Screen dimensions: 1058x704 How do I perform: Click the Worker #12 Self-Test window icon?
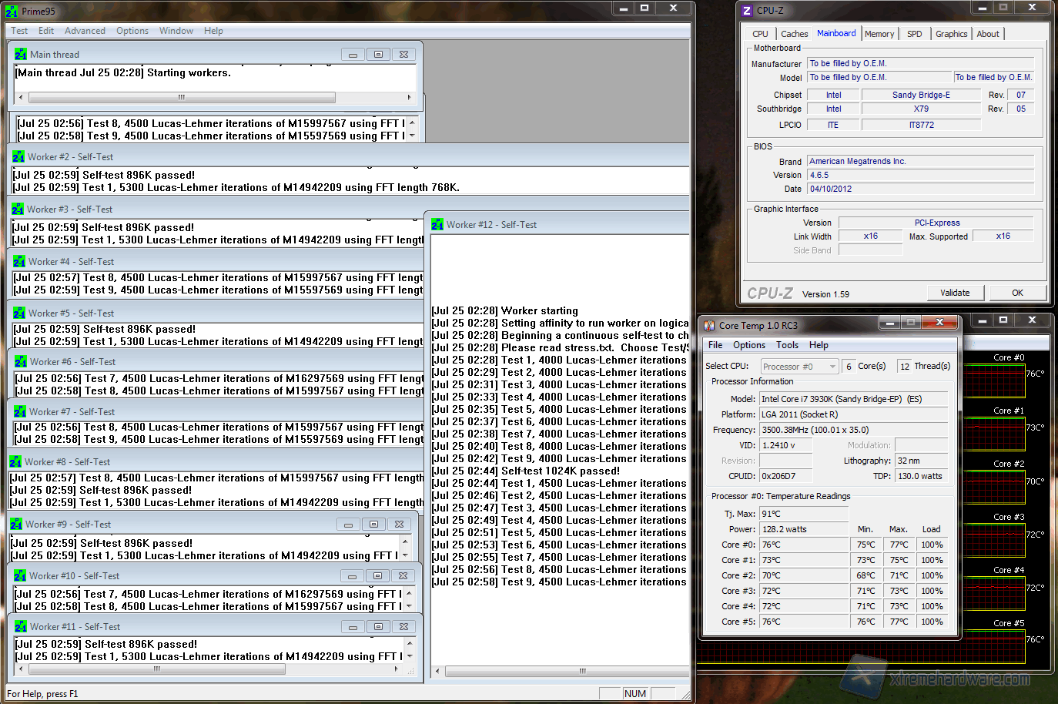[x=437, y=225]
